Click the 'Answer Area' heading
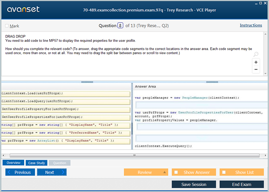Screen dimensions: 269x192 (145, 86)
